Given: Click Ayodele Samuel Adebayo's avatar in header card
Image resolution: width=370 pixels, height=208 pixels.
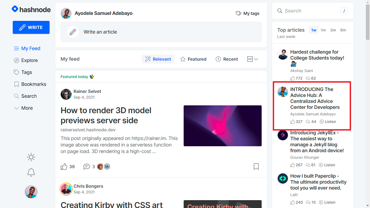Looking at the screenshot, I should 66,13.
